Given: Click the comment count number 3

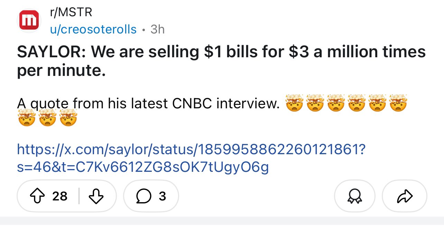Looking at the screenshot, I should (162, 196).
